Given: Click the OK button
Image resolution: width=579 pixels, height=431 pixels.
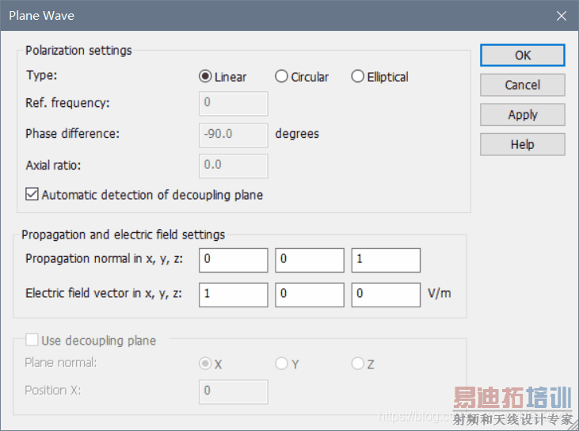Looking at the screenshot, I should pos(522,55).
